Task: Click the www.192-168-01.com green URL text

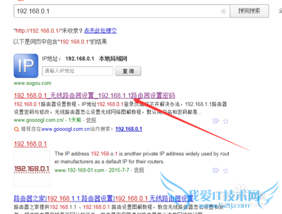Action: coord(80,170)
